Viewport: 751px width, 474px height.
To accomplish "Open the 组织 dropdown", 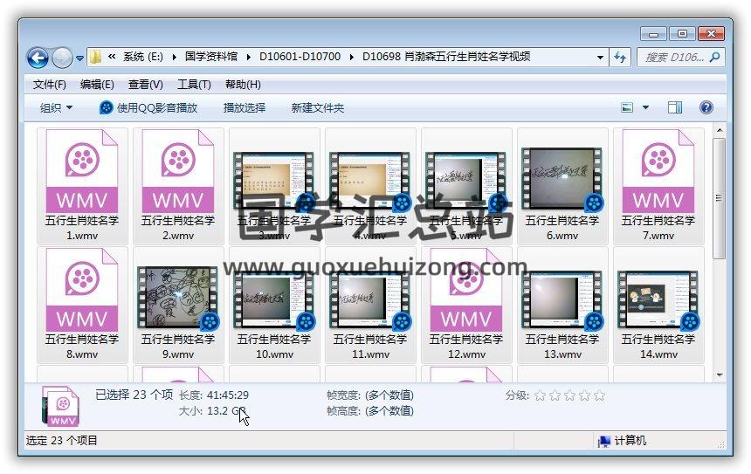I will click(56, 107).
